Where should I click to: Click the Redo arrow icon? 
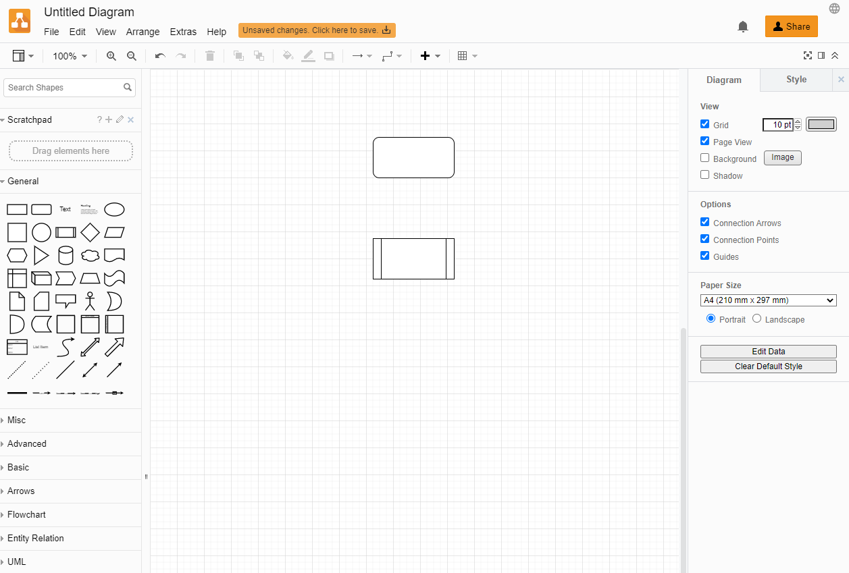(x=181, y=56)
